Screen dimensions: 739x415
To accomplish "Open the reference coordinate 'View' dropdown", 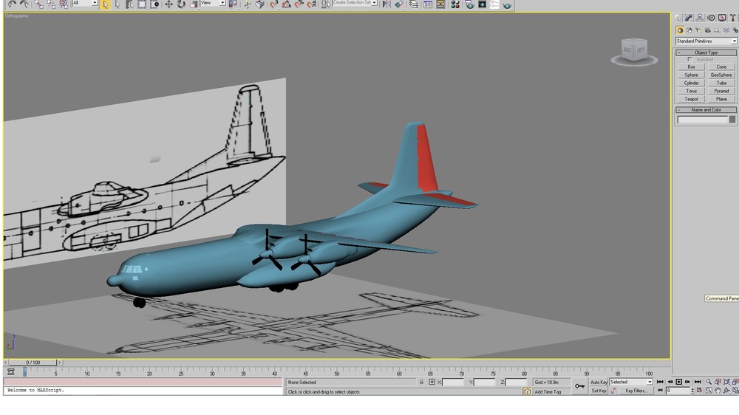I will point(213,3).
